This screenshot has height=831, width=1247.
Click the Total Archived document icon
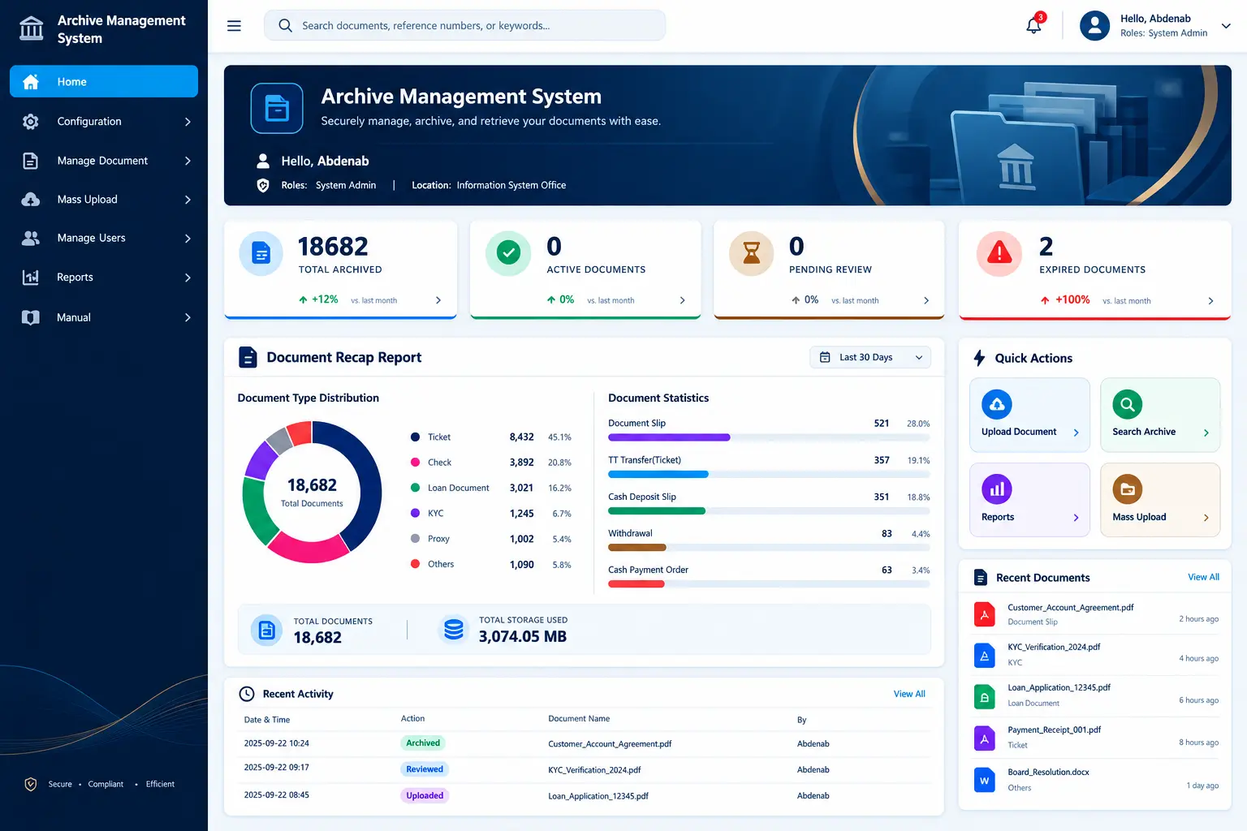point(261,253)
